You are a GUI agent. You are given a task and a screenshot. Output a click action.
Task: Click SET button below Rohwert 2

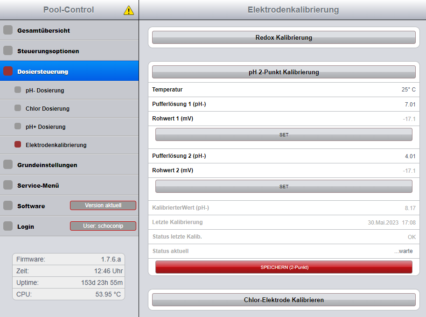[x=284, y=186]
